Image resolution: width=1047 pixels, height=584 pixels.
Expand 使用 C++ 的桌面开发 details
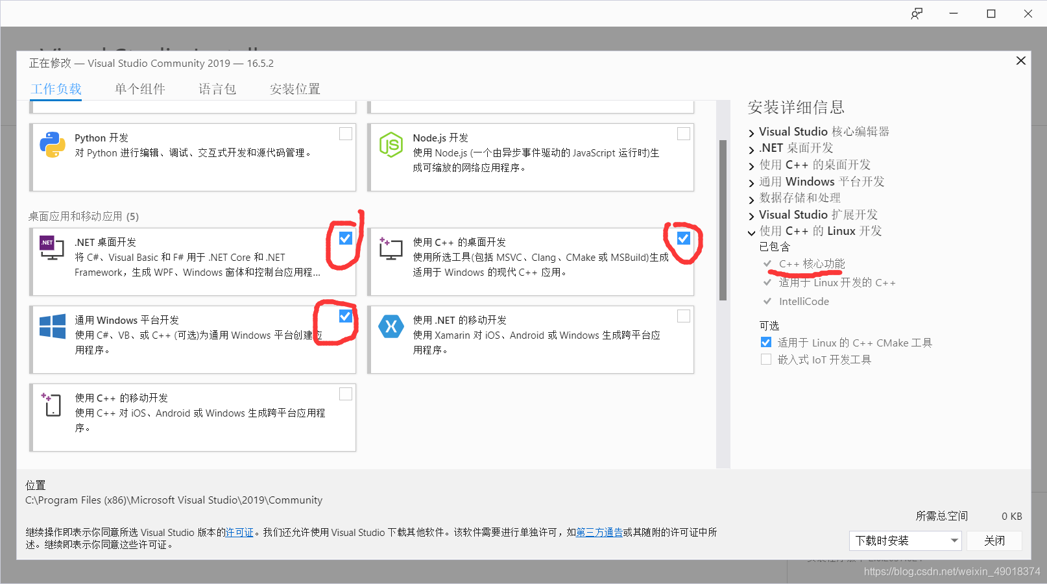click(x=752, y=166)
